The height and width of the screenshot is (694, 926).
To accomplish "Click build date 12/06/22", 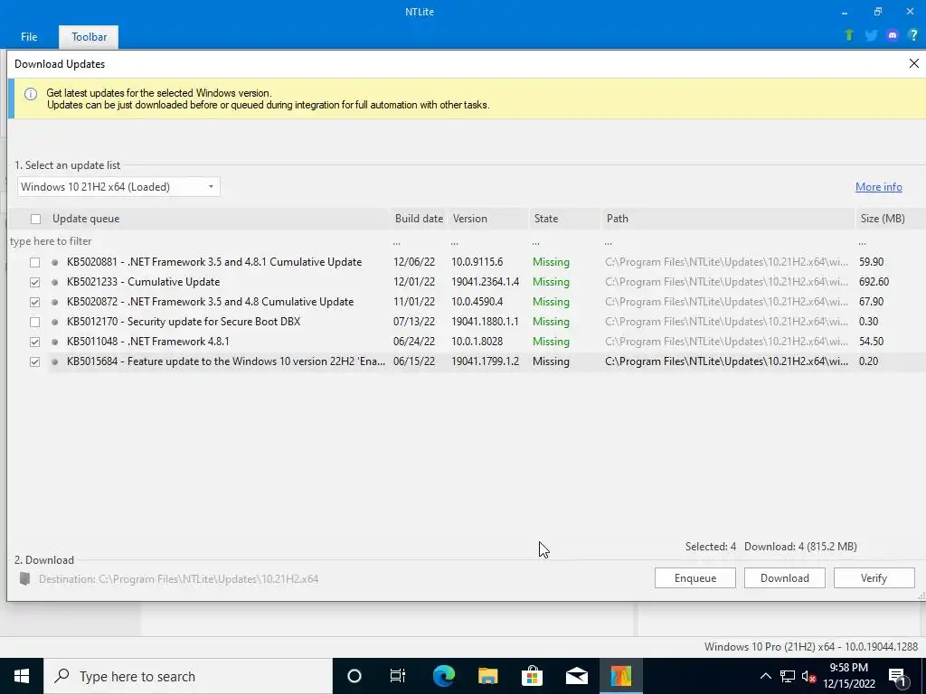I will 414,262.
